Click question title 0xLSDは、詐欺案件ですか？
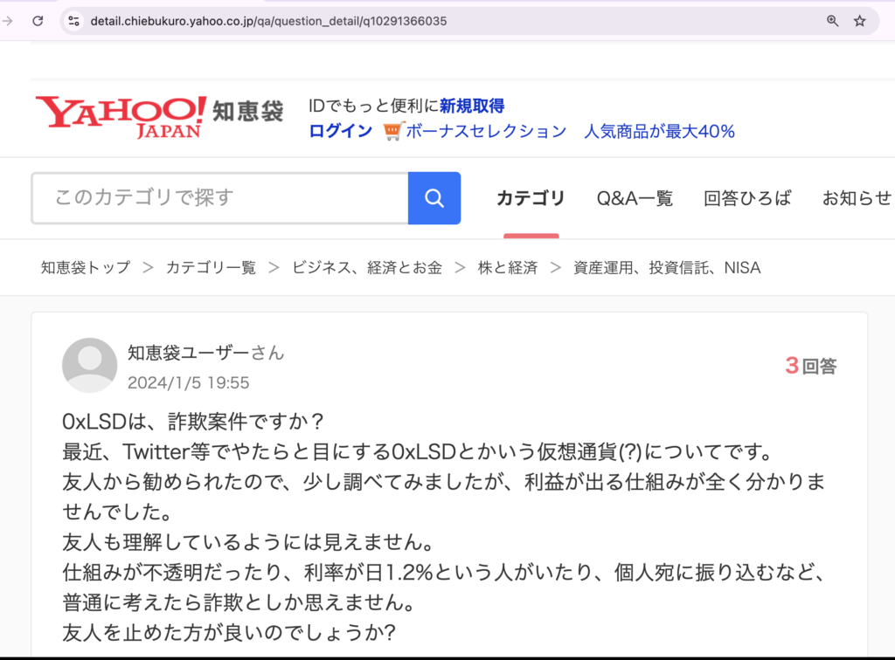 [193, 422]
